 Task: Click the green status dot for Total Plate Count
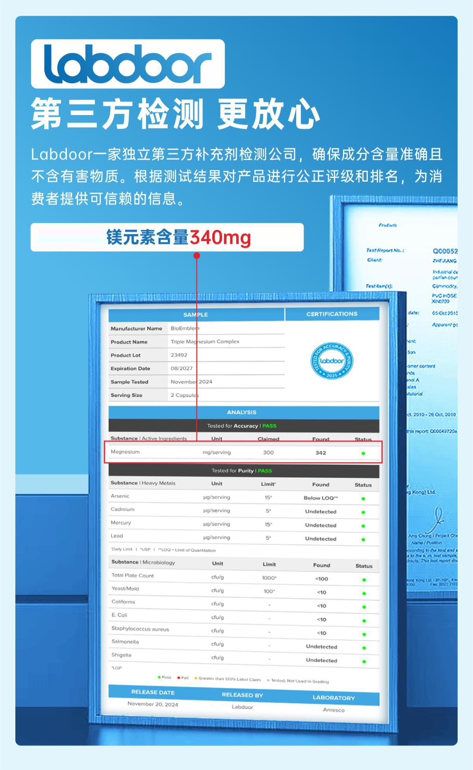tap(364, 580)
